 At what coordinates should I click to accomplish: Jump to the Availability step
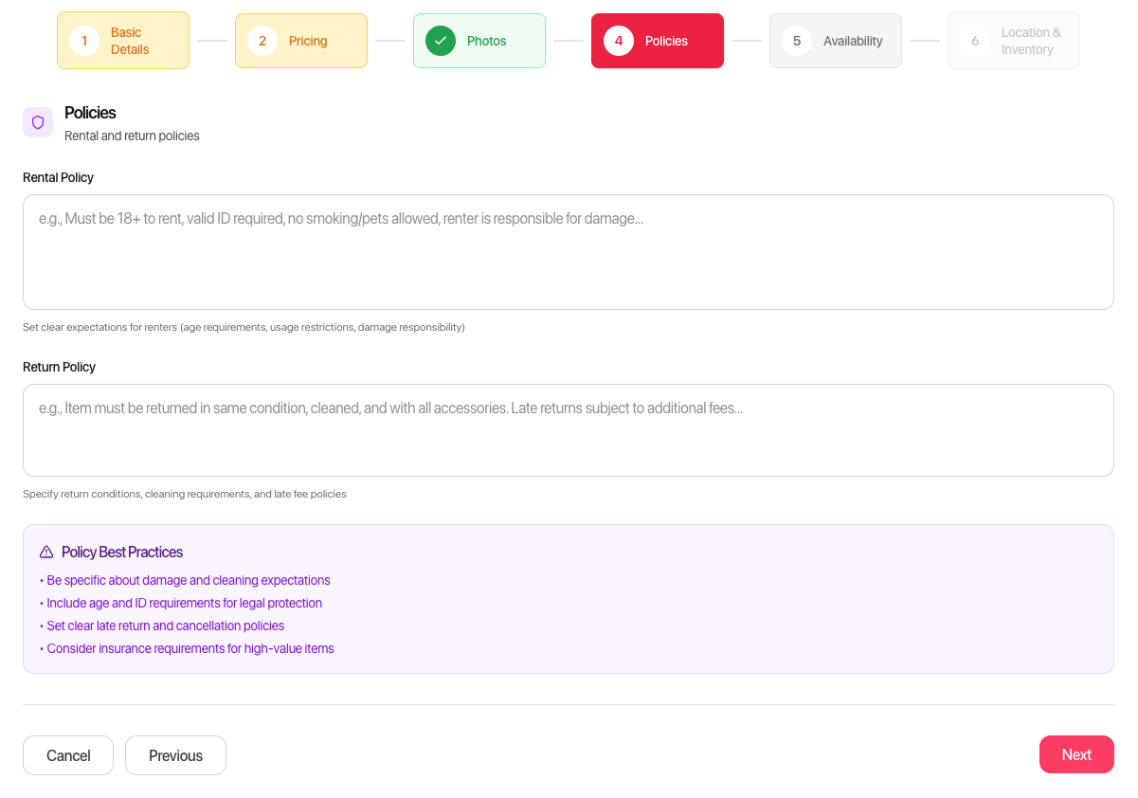point(836,41)
